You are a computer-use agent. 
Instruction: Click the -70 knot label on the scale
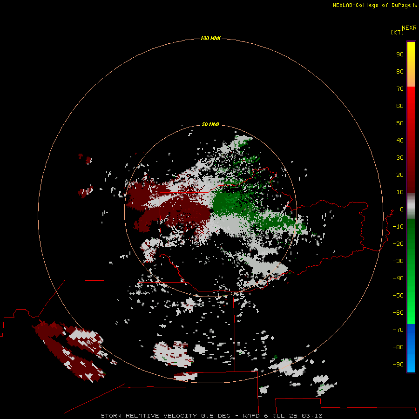398,330
